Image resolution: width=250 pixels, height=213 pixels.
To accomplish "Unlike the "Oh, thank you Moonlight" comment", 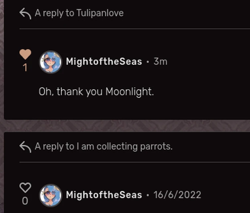I will click(25, 54).
